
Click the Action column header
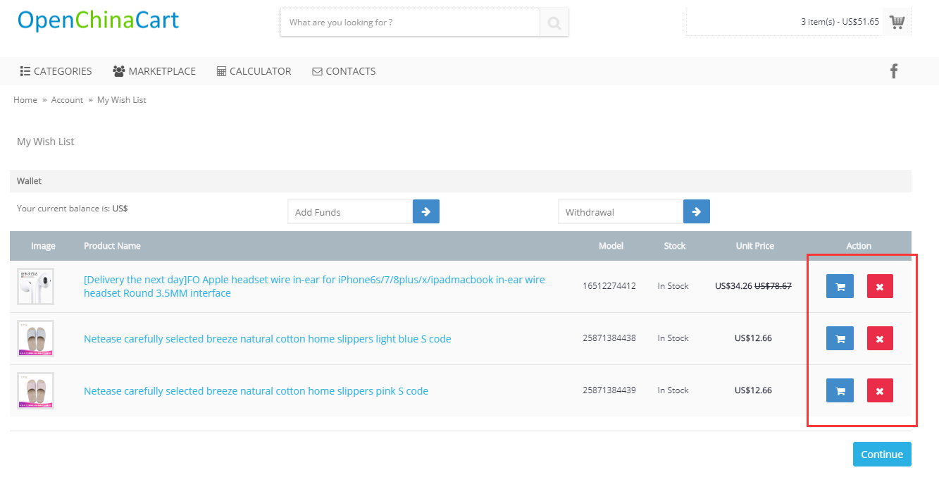coord(859,246)
